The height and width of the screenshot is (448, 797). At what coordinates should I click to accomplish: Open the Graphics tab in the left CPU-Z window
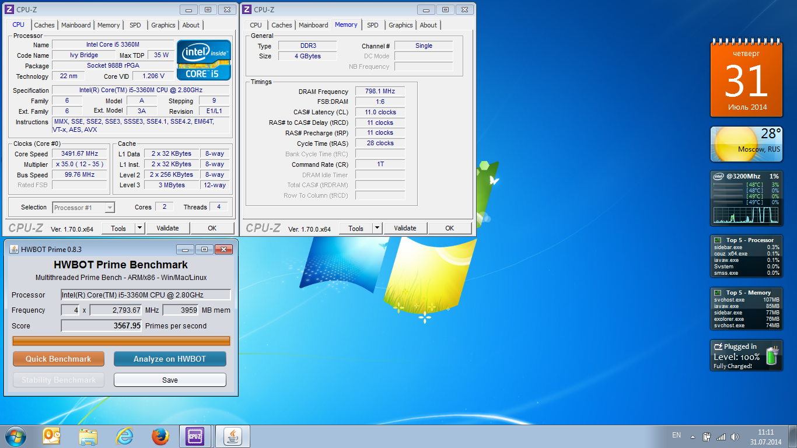coord(163,25)
